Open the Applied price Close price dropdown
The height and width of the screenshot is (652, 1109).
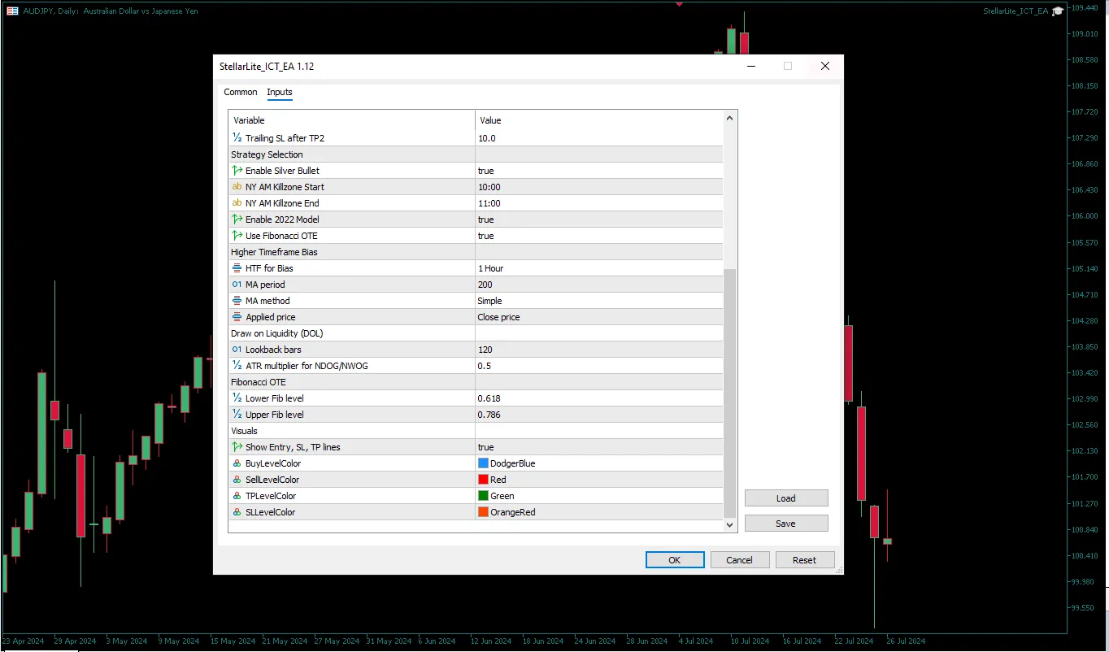coord(598,317)
